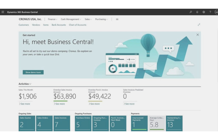
Task: Collapse the Activities section chevron
Action: (30, 84)
